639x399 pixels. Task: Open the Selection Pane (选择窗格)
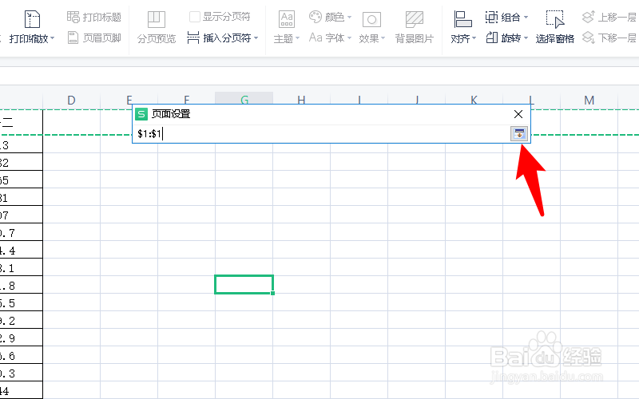tap(554, 28)
